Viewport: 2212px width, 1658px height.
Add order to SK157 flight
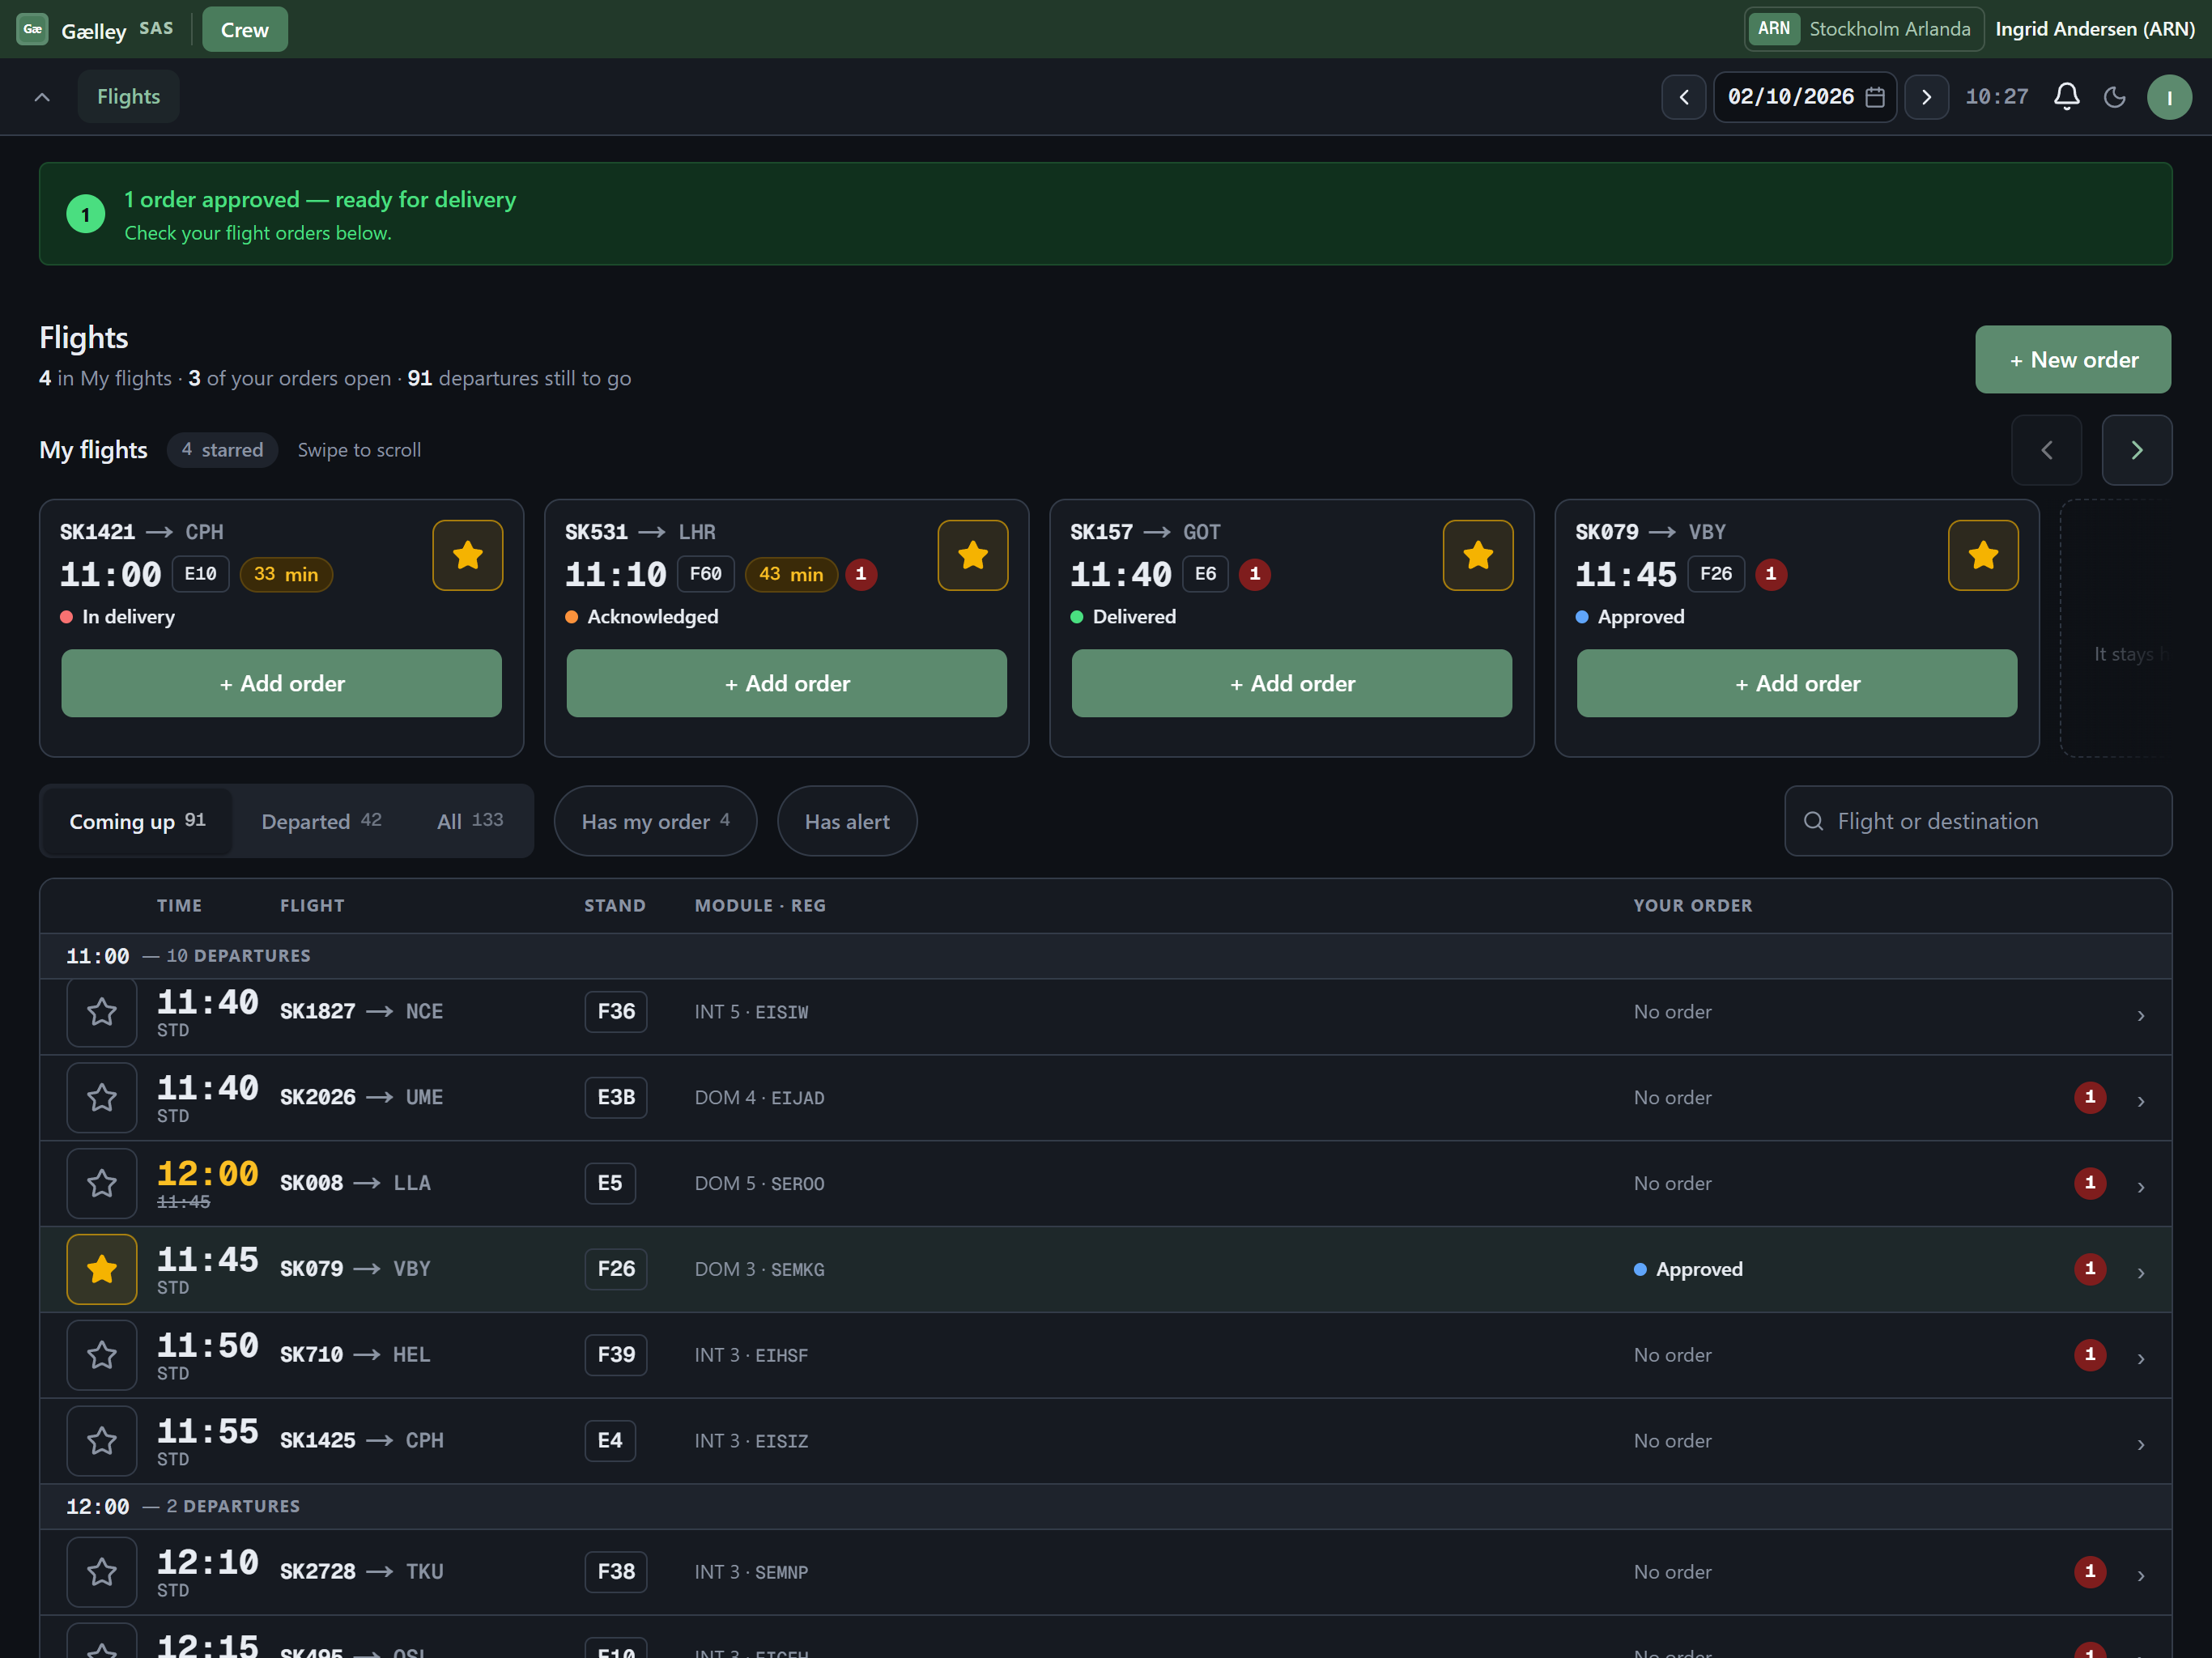1292,683
